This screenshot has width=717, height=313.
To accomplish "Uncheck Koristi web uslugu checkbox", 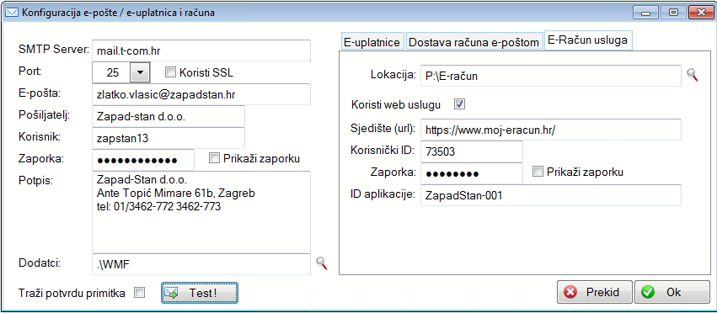I will 459,104.
